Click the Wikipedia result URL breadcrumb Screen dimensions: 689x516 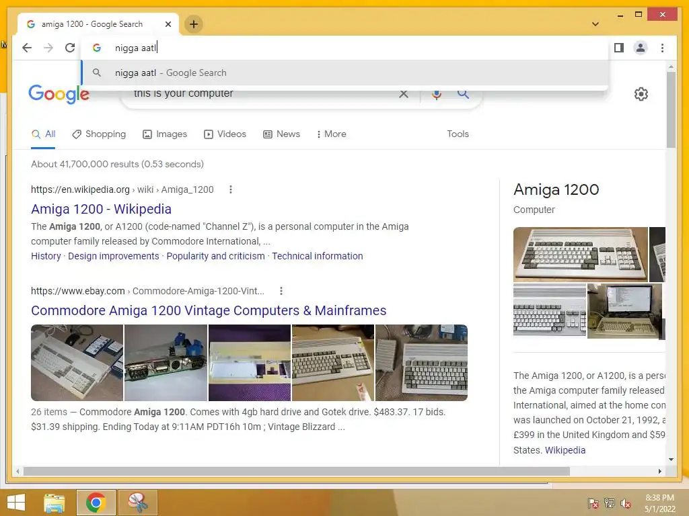[x=122, y=189]
